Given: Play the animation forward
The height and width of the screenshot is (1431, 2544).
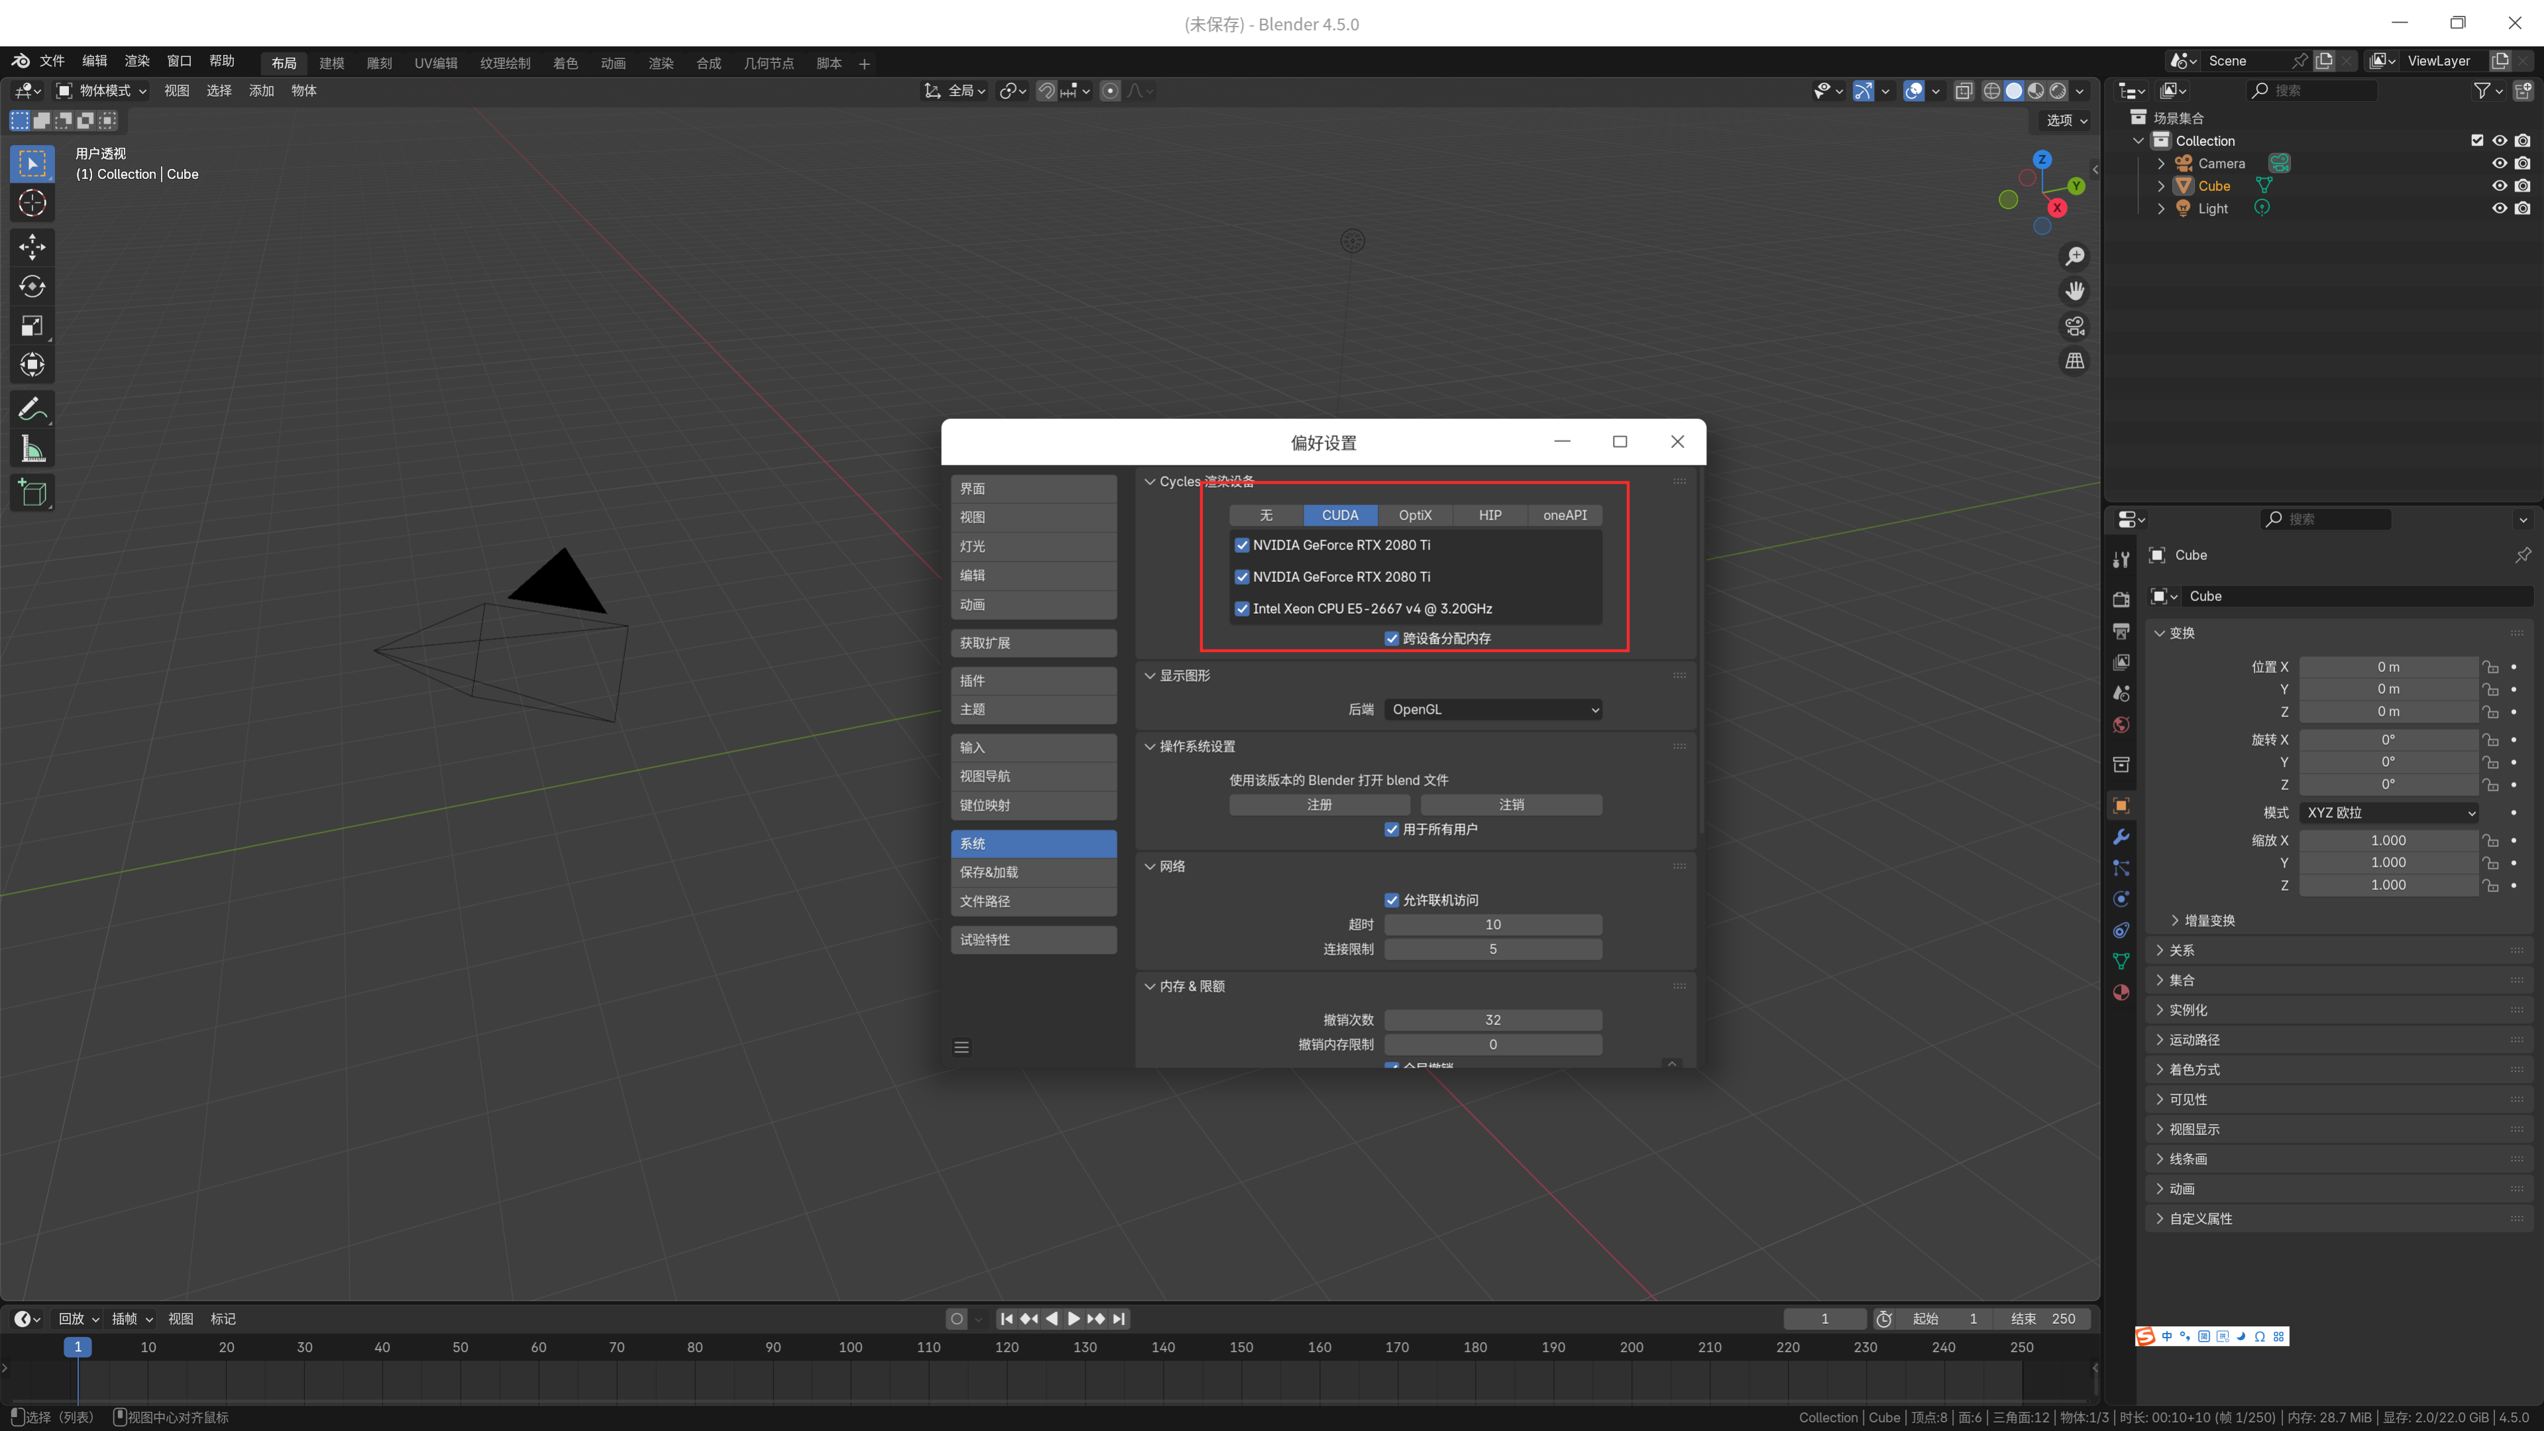Looking at the screenshot, I should click(1074, 1318).
